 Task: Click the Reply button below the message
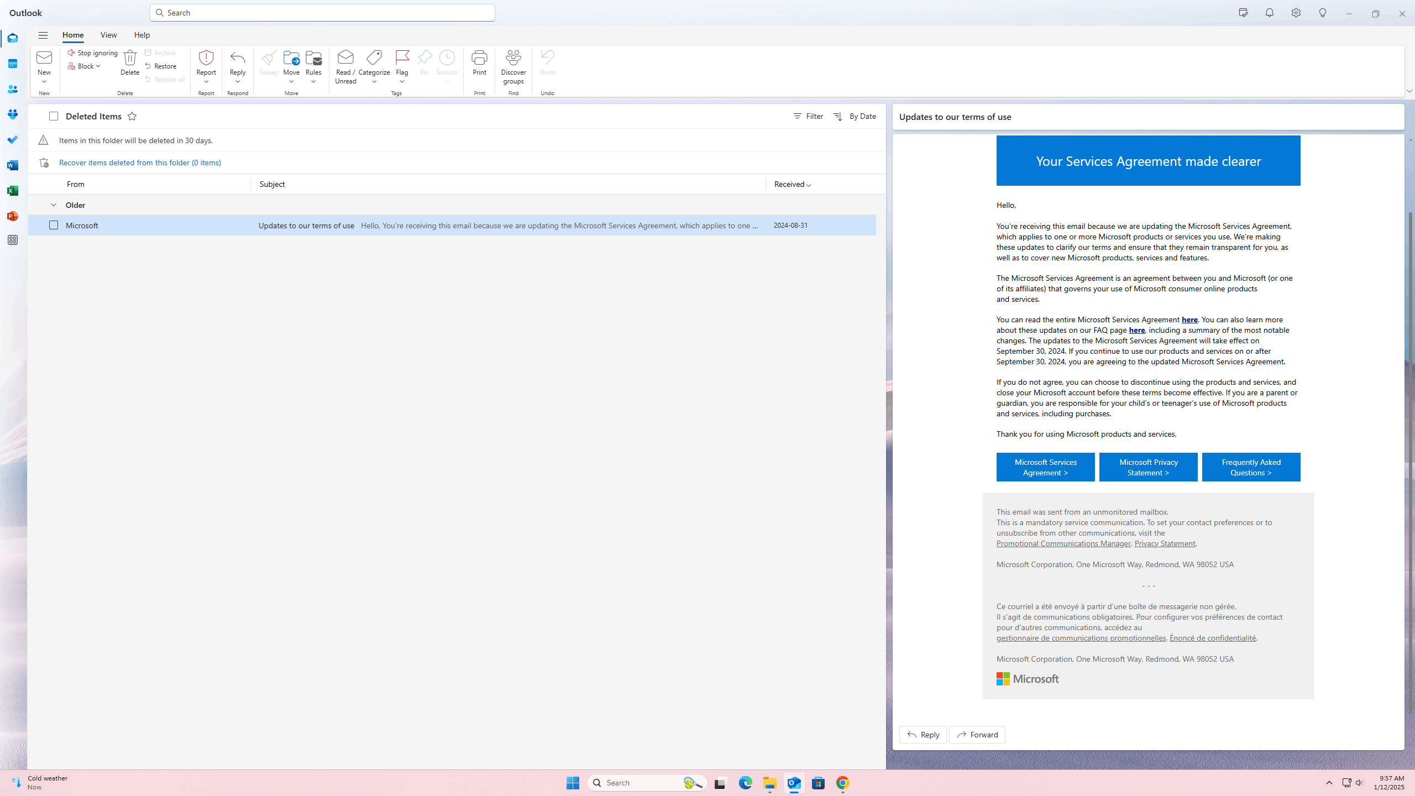(x=923, y=735)
